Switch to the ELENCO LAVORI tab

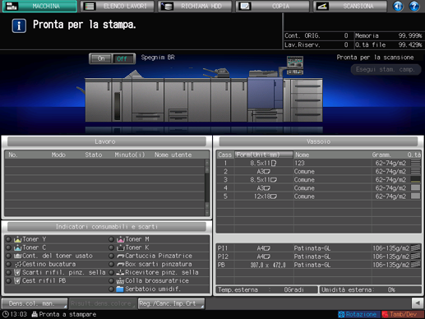click(117, 7)
